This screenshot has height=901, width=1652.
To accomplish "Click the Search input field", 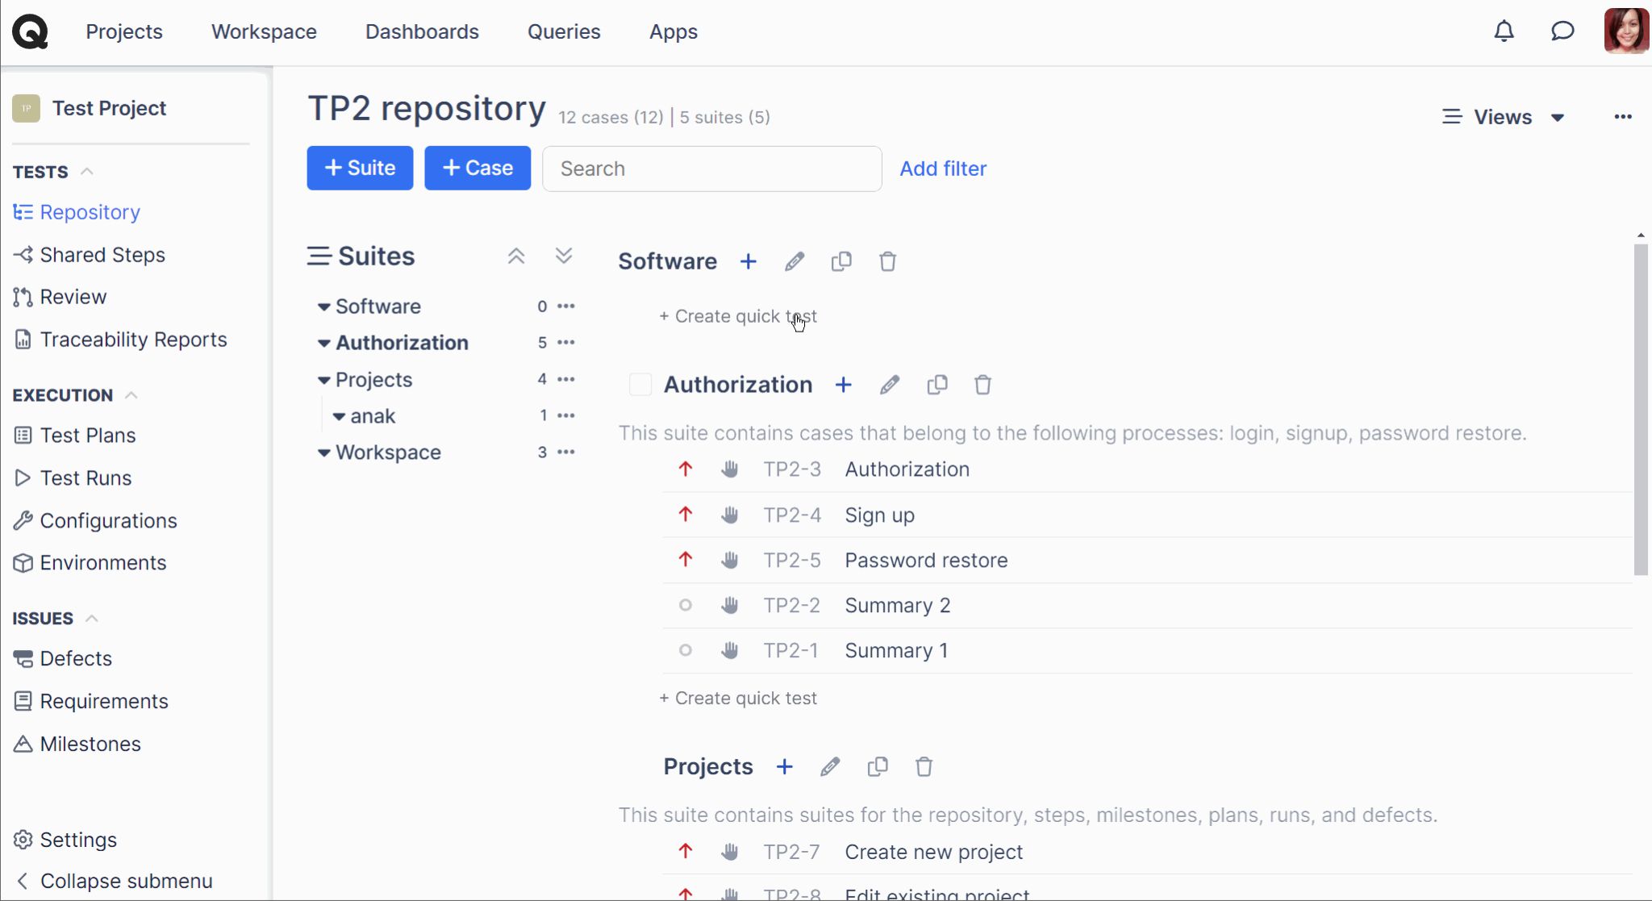I will [x=711, y=169].
